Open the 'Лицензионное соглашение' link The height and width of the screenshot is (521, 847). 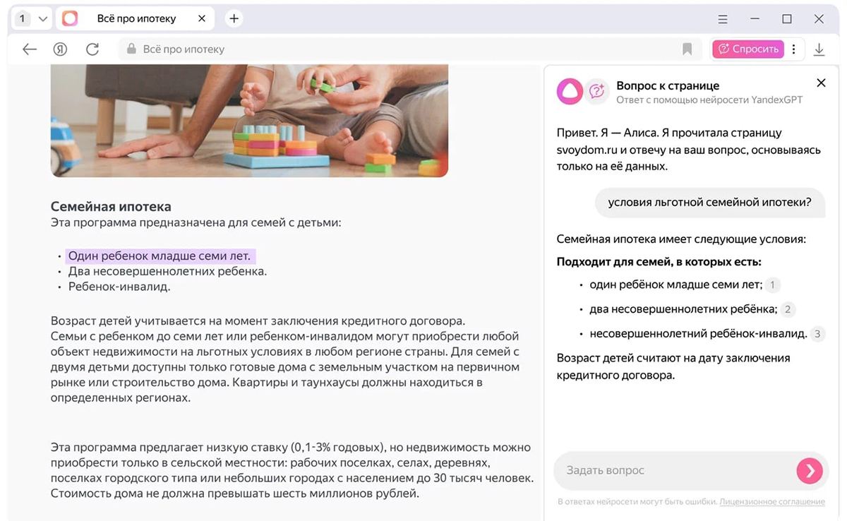771,501
